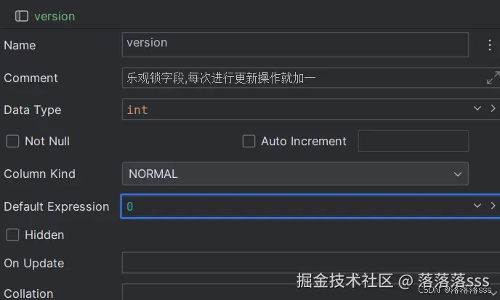500x300 pixels.
Task: Click the arrow right of Default Expression
Action: pos(493,206)
